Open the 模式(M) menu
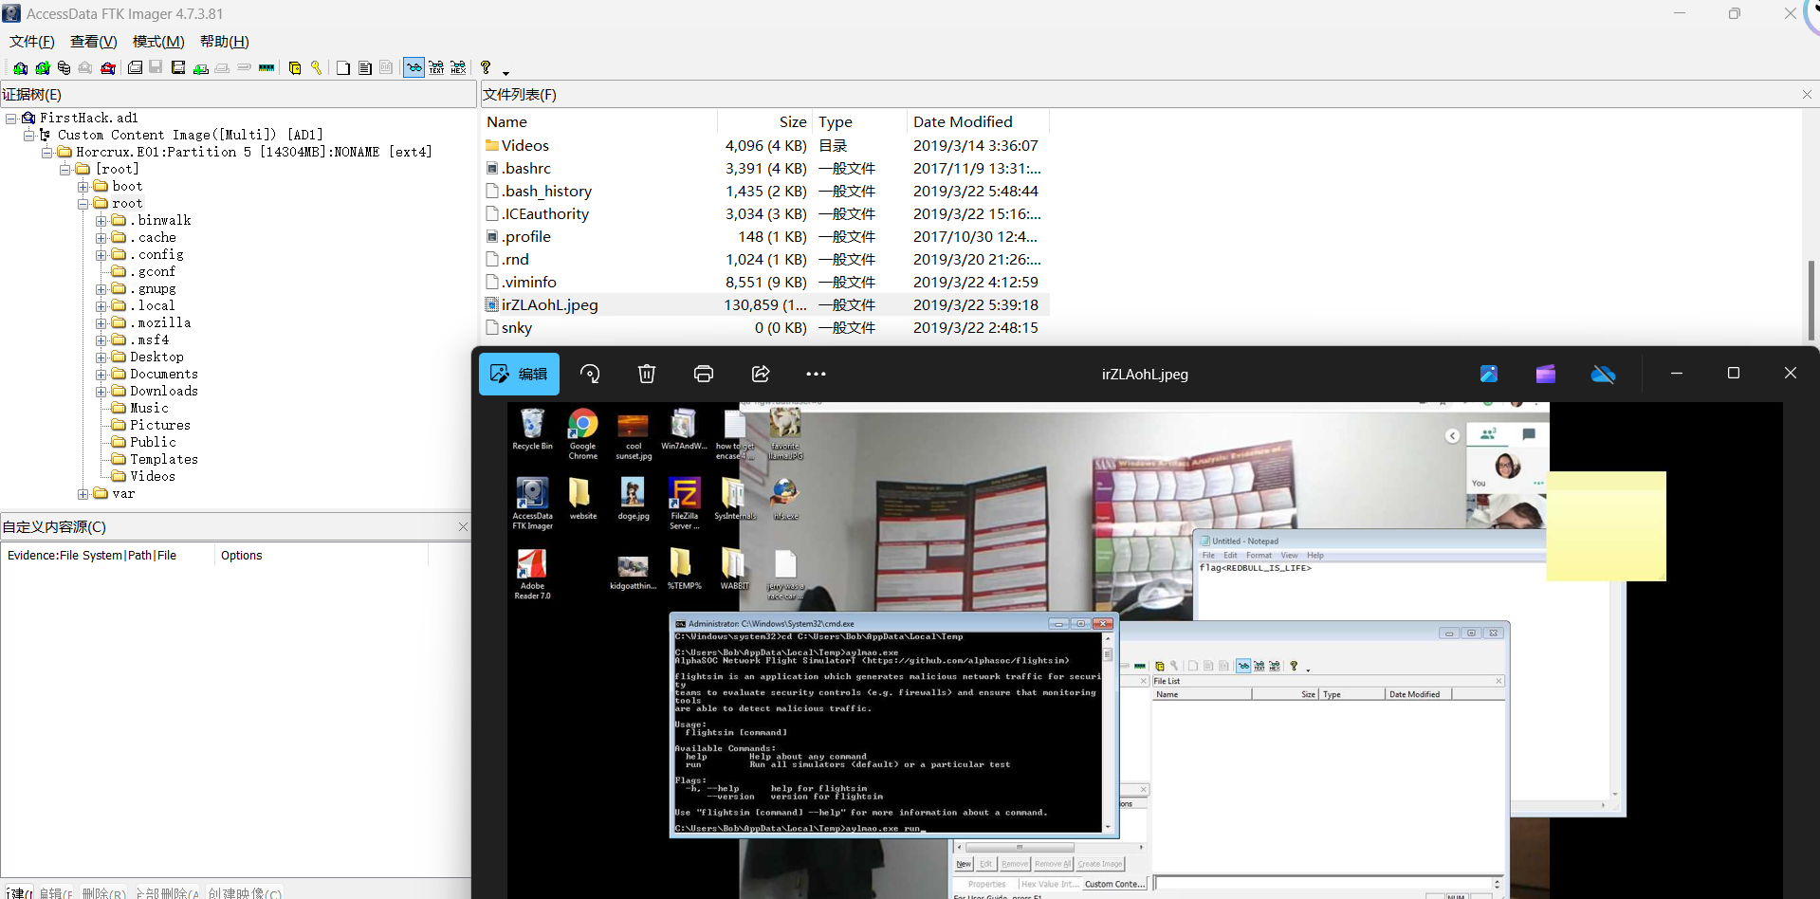The image size is (1820, 899). coord(158,42)
